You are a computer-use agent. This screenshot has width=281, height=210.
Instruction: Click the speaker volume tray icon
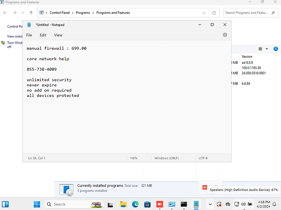point(243,204)
